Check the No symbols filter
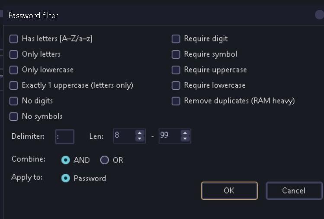This screenshot has width=324, height=219. tap(14, 116)
